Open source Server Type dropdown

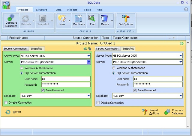[89, 56]
